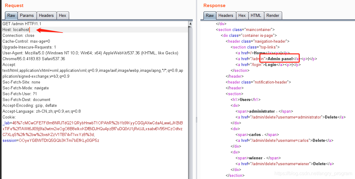Switch the Response panel to Render view
Viewport: 355px width, 179px height.
pos(273,15)
